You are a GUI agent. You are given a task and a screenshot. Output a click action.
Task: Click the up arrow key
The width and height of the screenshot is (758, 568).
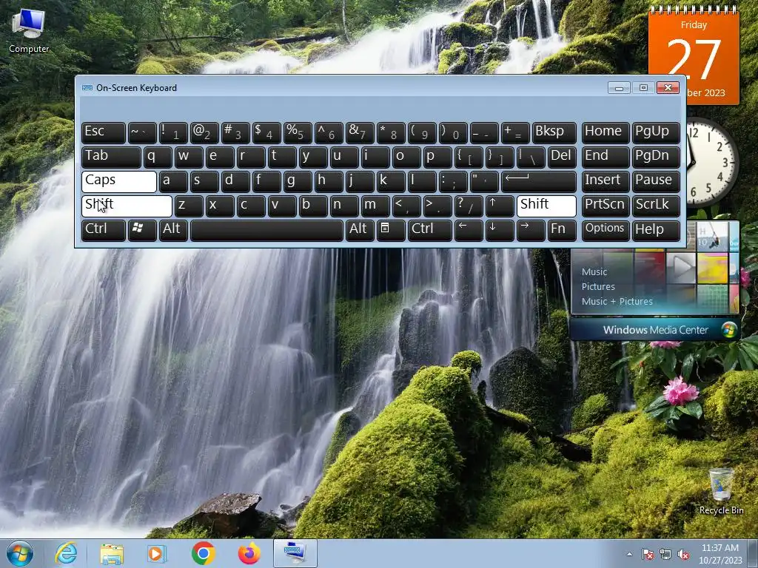point(500,206)
